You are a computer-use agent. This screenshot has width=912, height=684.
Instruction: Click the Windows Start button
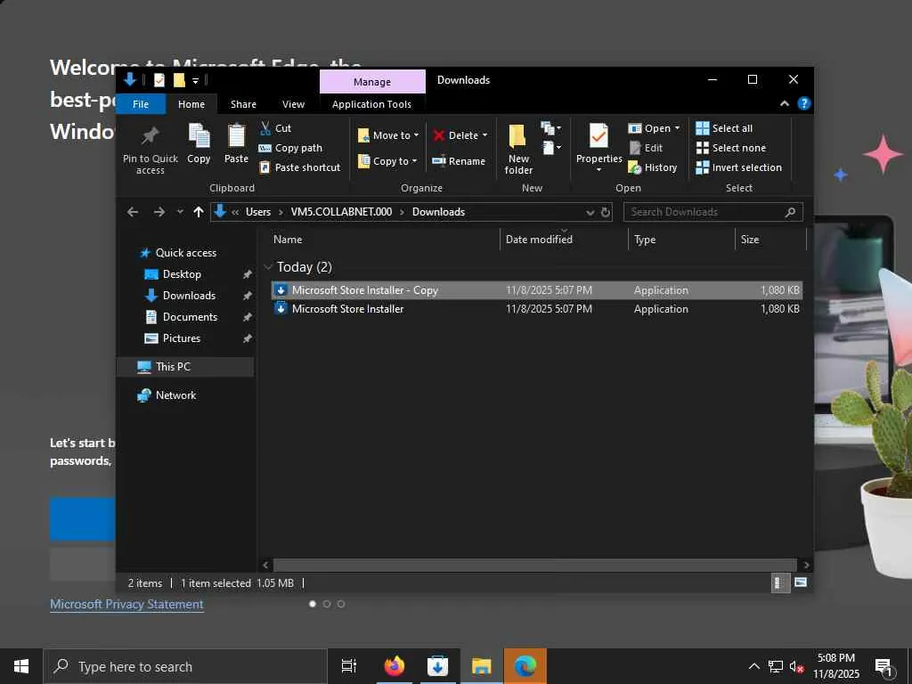(x=21, y=666)
